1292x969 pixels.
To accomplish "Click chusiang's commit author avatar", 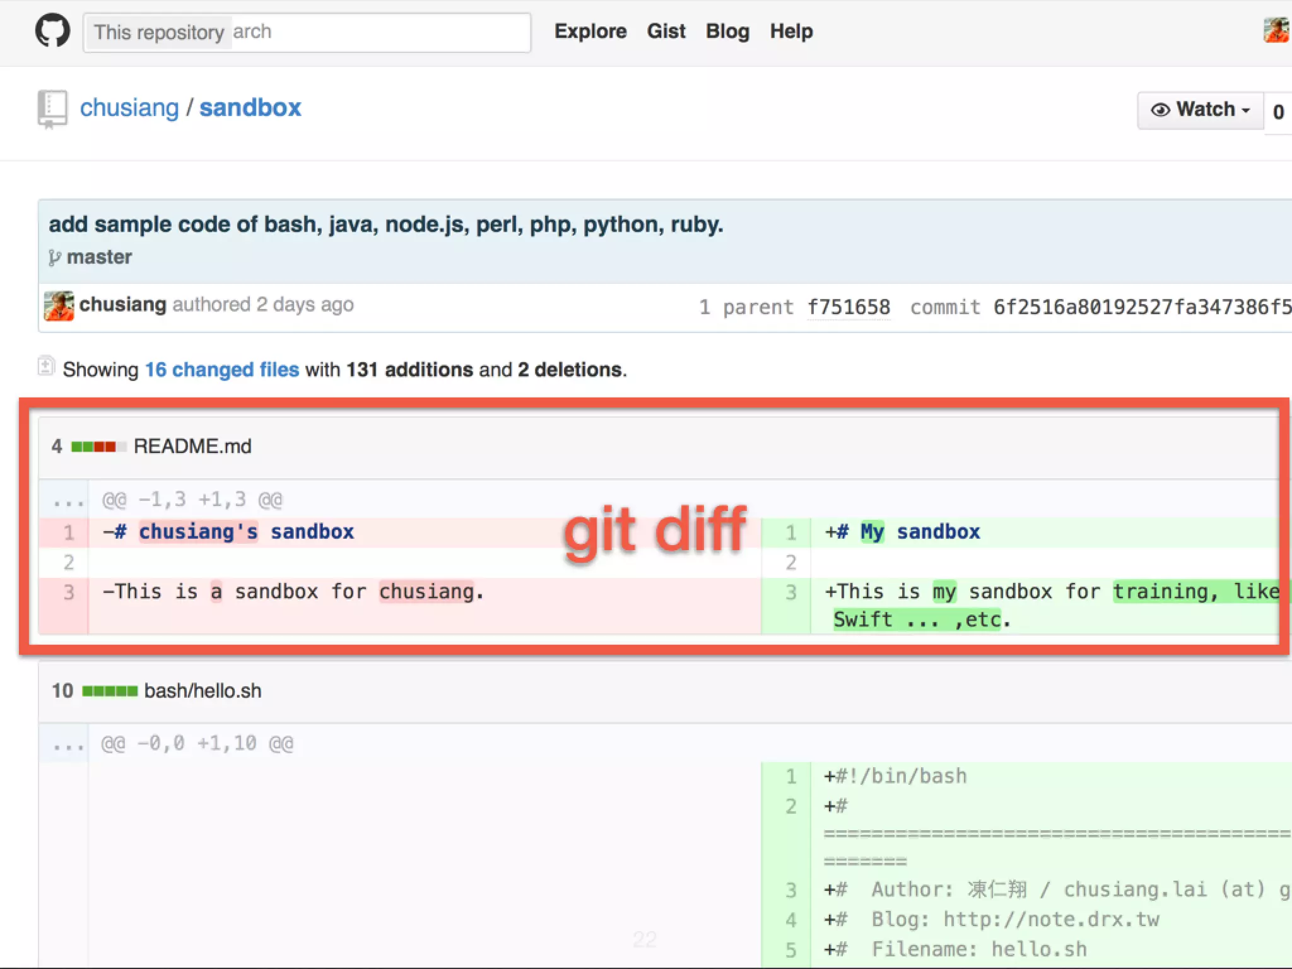I will tap(59, 306).
